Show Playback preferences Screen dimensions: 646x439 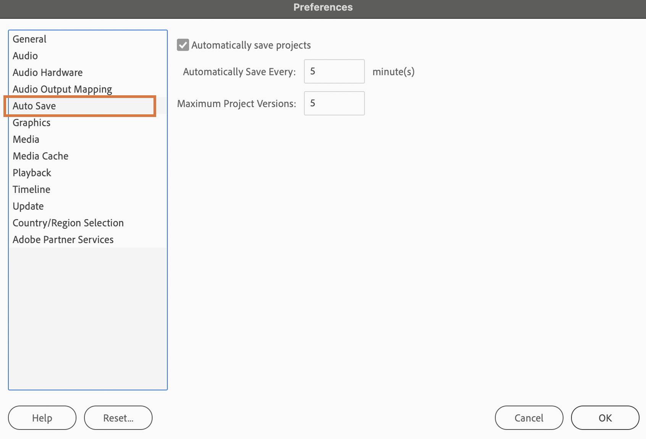click(32, 173)
